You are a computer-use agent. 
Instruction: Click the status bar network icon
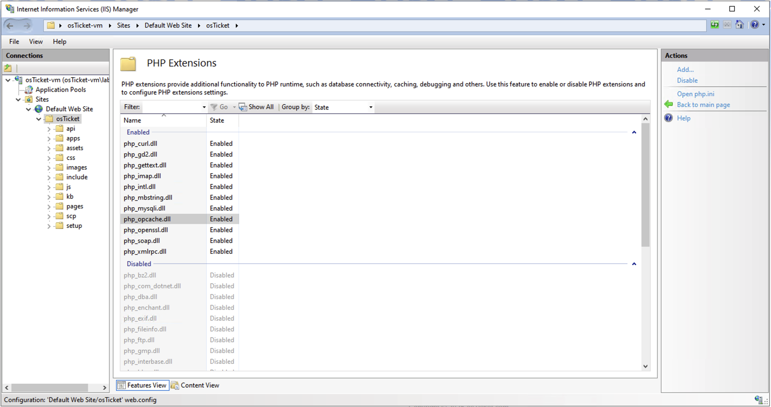click(759, 399)
